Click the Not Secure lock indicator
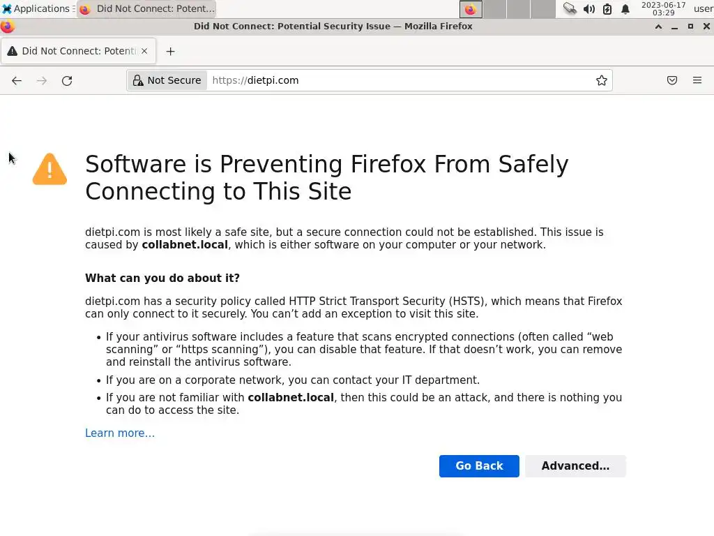Viewport: 714px width, 536px height. point(167,80)
